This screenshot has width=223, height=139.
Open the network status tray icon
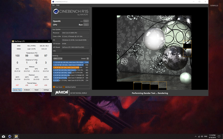(x=199, y=137)
